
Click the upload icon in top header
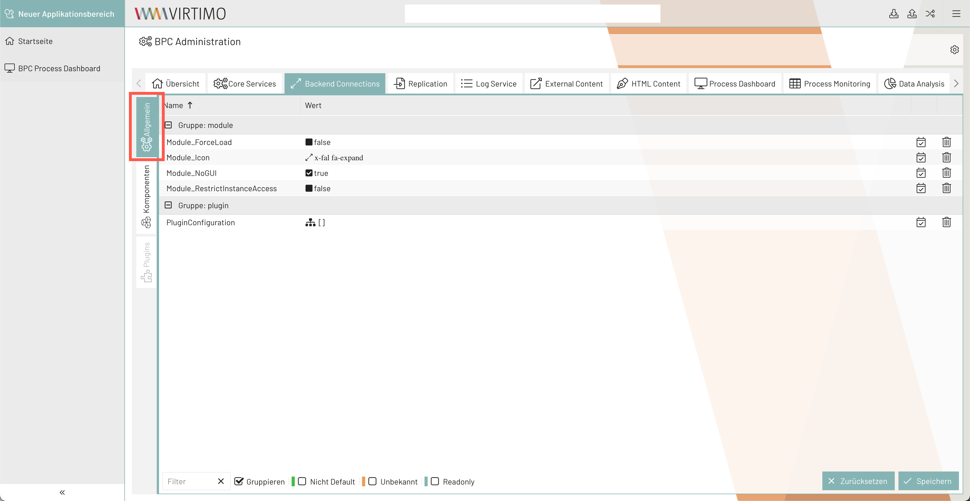tap(912, 14)
